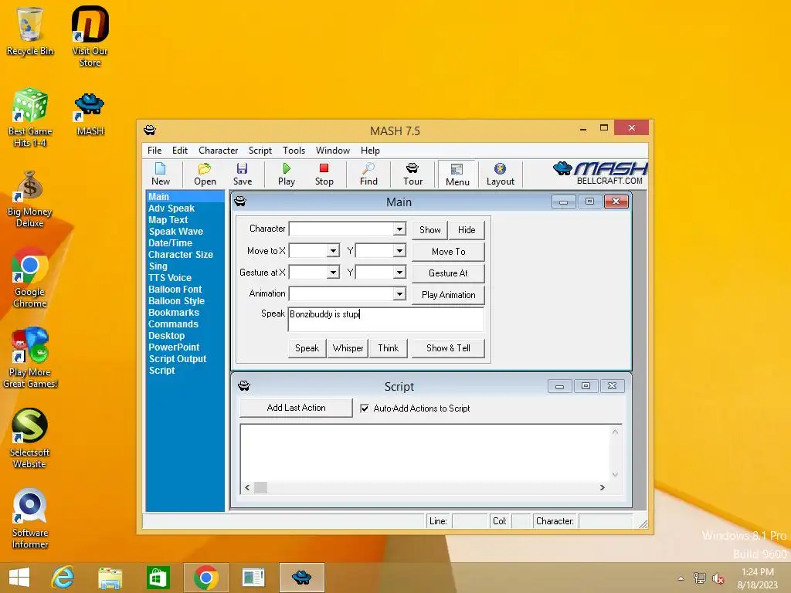Uncheck Auto-Add Actions to Script
791x593 pixels.
click(x=365, y=408)
